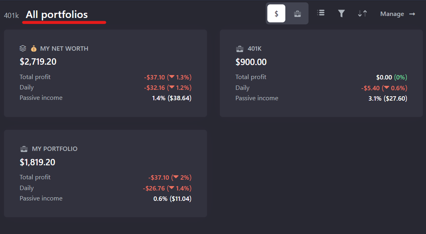Image resolution: width=426 pixels, height=234 pixels.
Task: Open the Manage link
Action: point(392,14)
